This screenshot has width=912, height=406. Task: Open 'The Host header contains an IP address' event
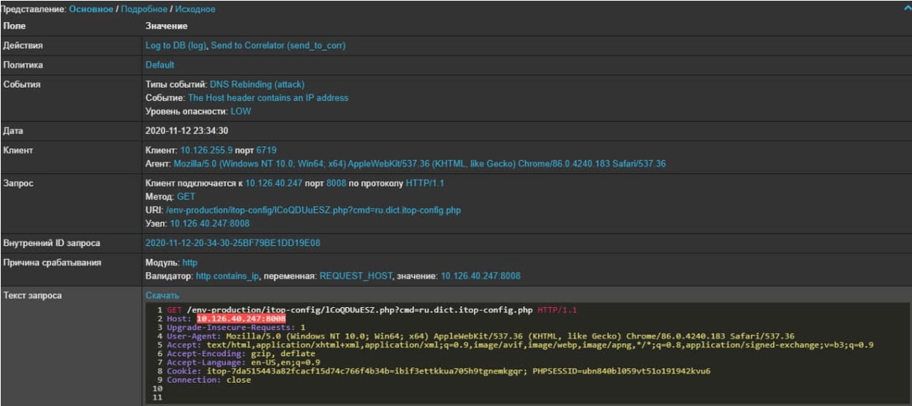268,97
